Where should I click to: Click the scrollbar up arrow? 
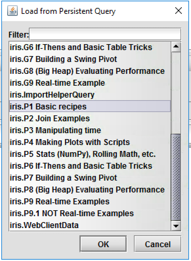(x=176, y=47)
